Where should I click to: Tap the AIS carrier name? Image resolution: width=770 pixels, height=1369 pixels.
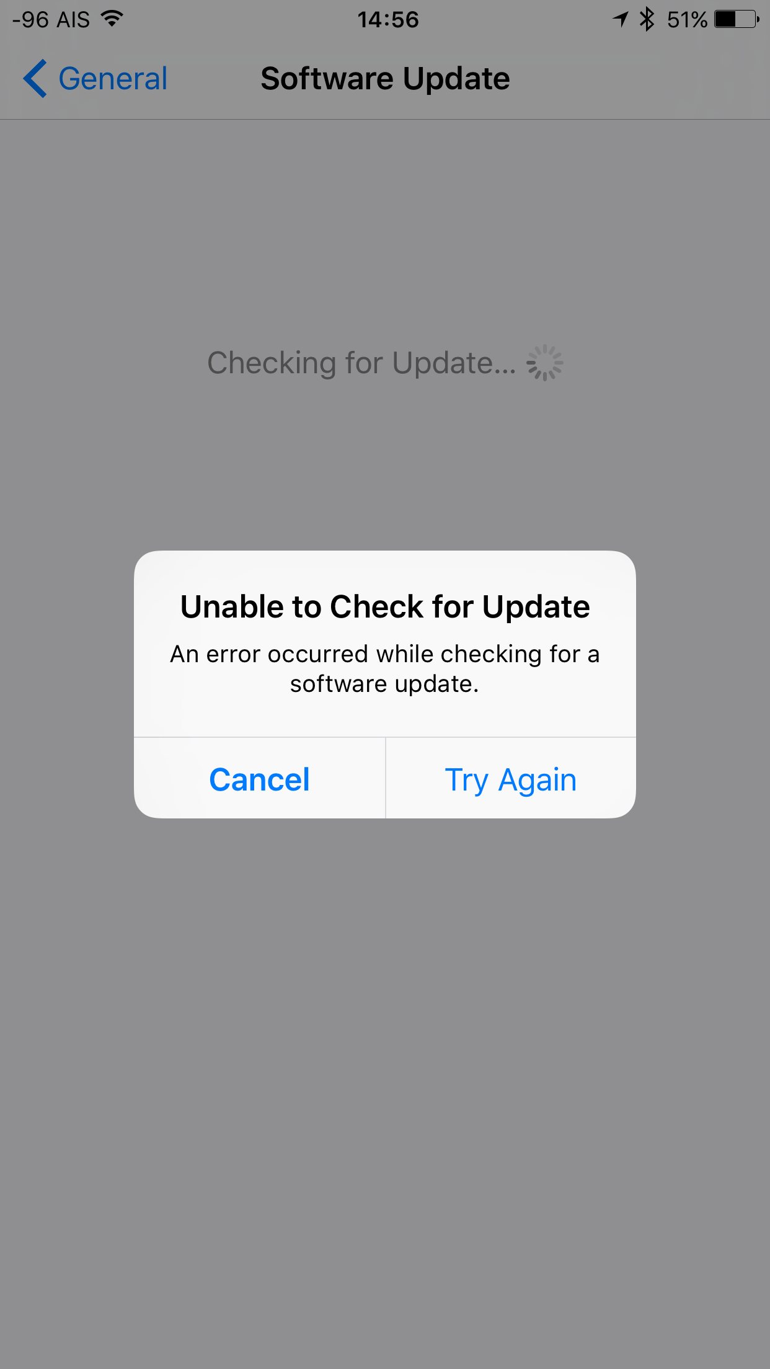click(73, 20)
